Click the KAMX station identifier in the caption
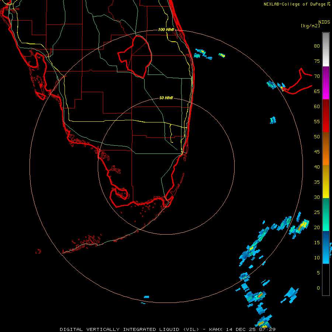 (x=216, y=329)
